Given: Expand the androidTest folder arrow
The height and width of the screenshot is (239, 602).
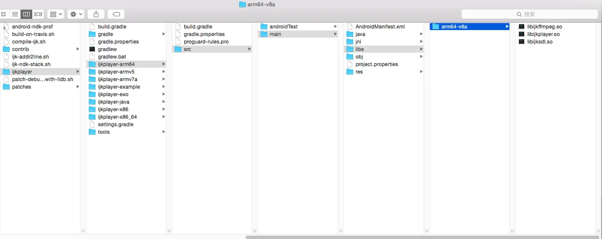Looking at the screenshot, I should click(x=335, y=27).
